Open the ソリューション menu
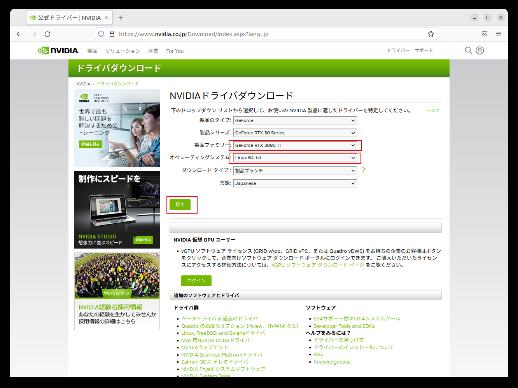The image size is (518, 388). click(x=123, y=51)
